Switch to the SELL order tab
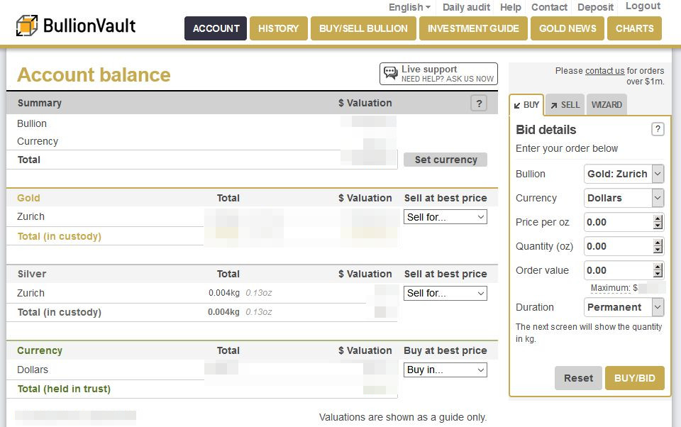 (x=565, y=105)
